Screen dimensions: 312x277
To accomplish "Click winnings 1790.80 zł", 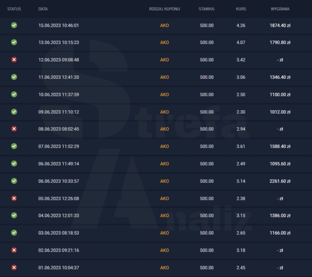I will (x=280, y=43).
